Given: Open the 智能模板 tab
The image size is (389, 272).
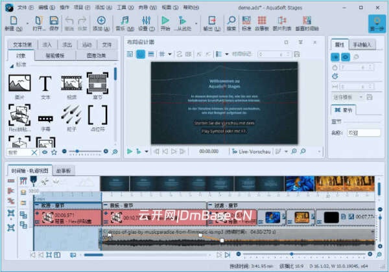Looking at the screenshot, I should (x=55, y=56).
